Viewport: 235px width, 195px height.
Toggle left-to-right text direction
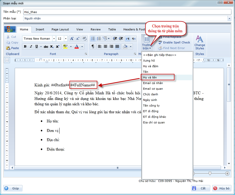point(127,39)
